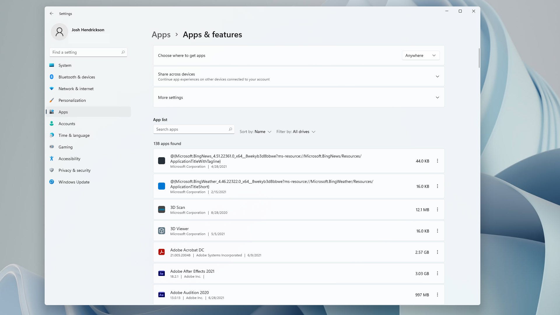Open the Adobe After Effects 2021 options menu

point(437,274)
